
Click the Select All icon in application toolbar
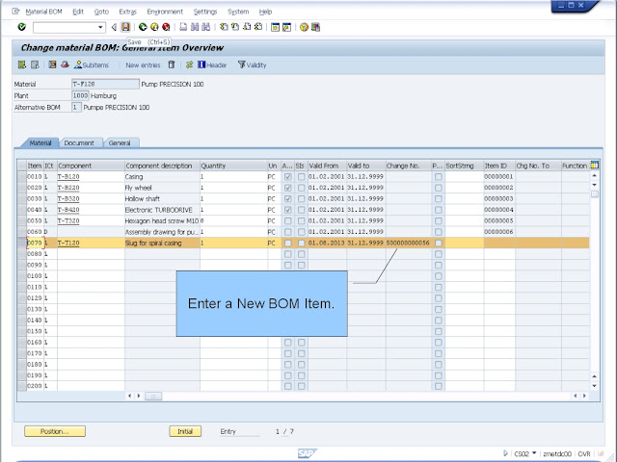point(22,64)
